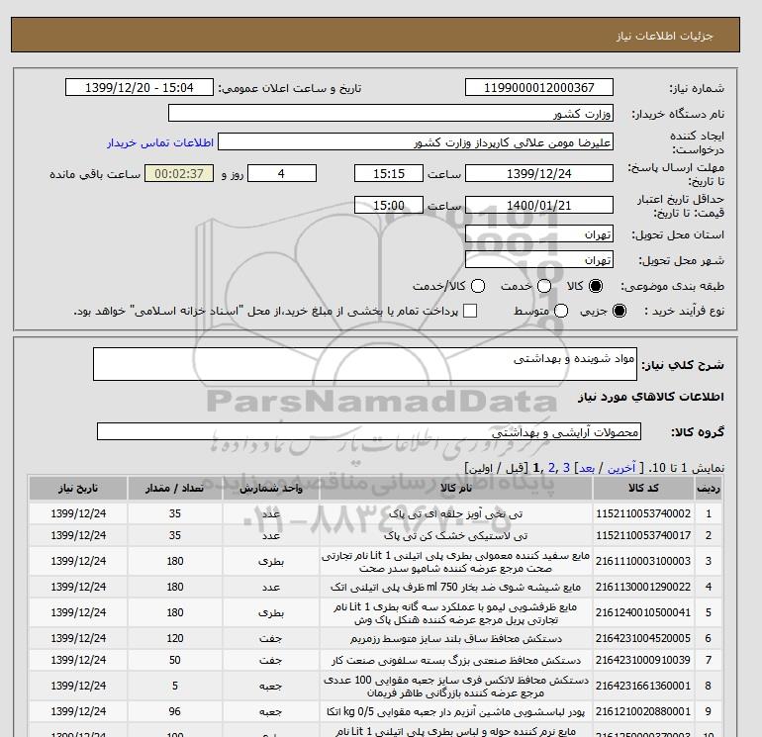Image resolution: width=762 pixels, height=737 pixels.
Task: Click the general description box مواد شوینده و بهداشتی
Action: tap(365, 364)
